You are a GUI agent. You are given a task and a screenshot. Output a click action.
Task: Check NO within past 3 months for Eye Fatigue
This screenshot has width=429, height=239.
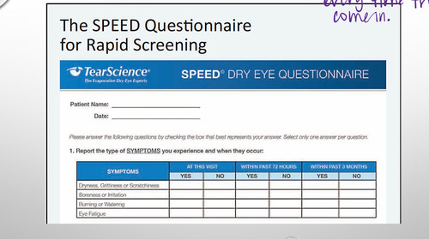pyautogui.click(x=357, y=213)
